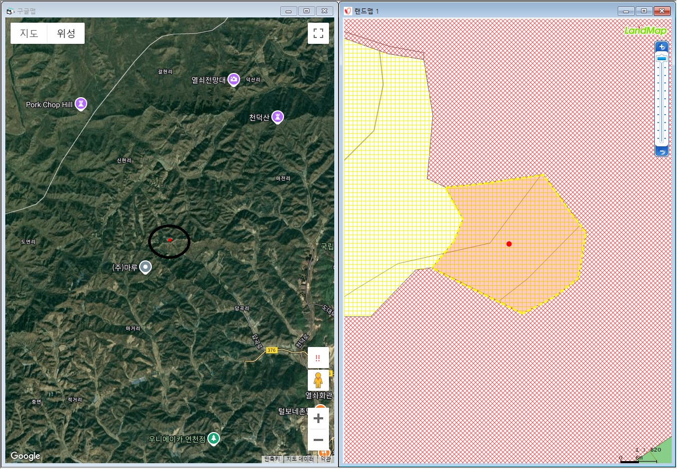This screenshot has width=677, height=469.
Task: Zoom out with Google map minus button
Action: click(x=318, y=439)
